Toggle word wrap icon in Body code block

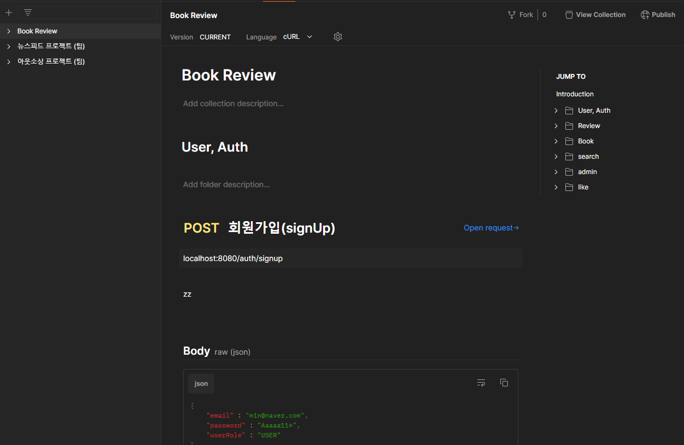[481, 383]
